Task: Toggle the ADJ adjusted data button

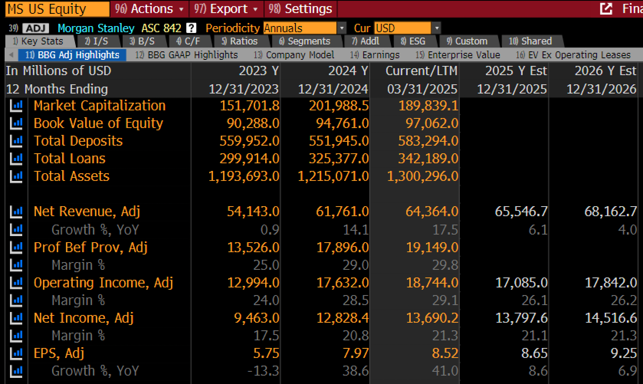Action: 36,28
